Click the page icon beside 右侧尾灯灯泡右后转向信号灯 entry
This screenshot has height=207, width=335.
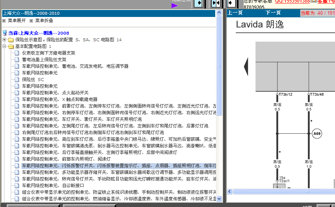click(17, 132)
